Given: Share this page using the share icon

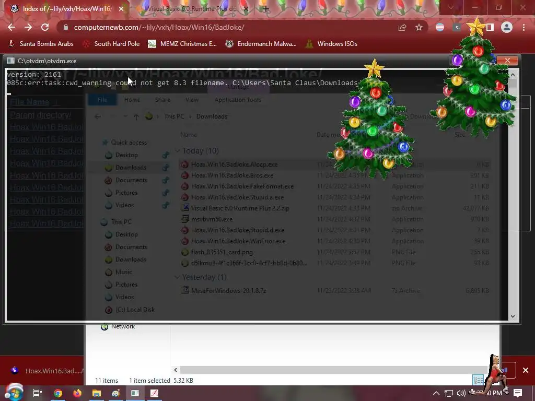Looking at the screenshot, I should pos(402,27).
